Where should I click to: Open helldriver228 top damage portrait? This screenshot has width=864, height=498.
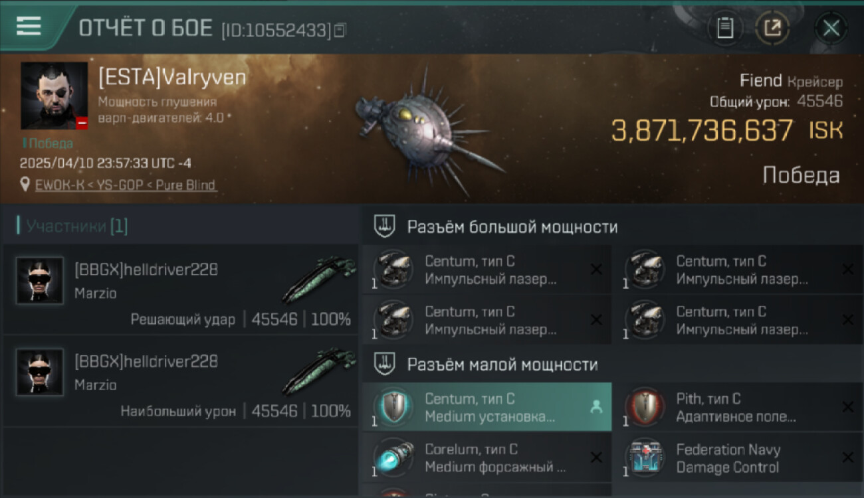(x=40, y=373)
